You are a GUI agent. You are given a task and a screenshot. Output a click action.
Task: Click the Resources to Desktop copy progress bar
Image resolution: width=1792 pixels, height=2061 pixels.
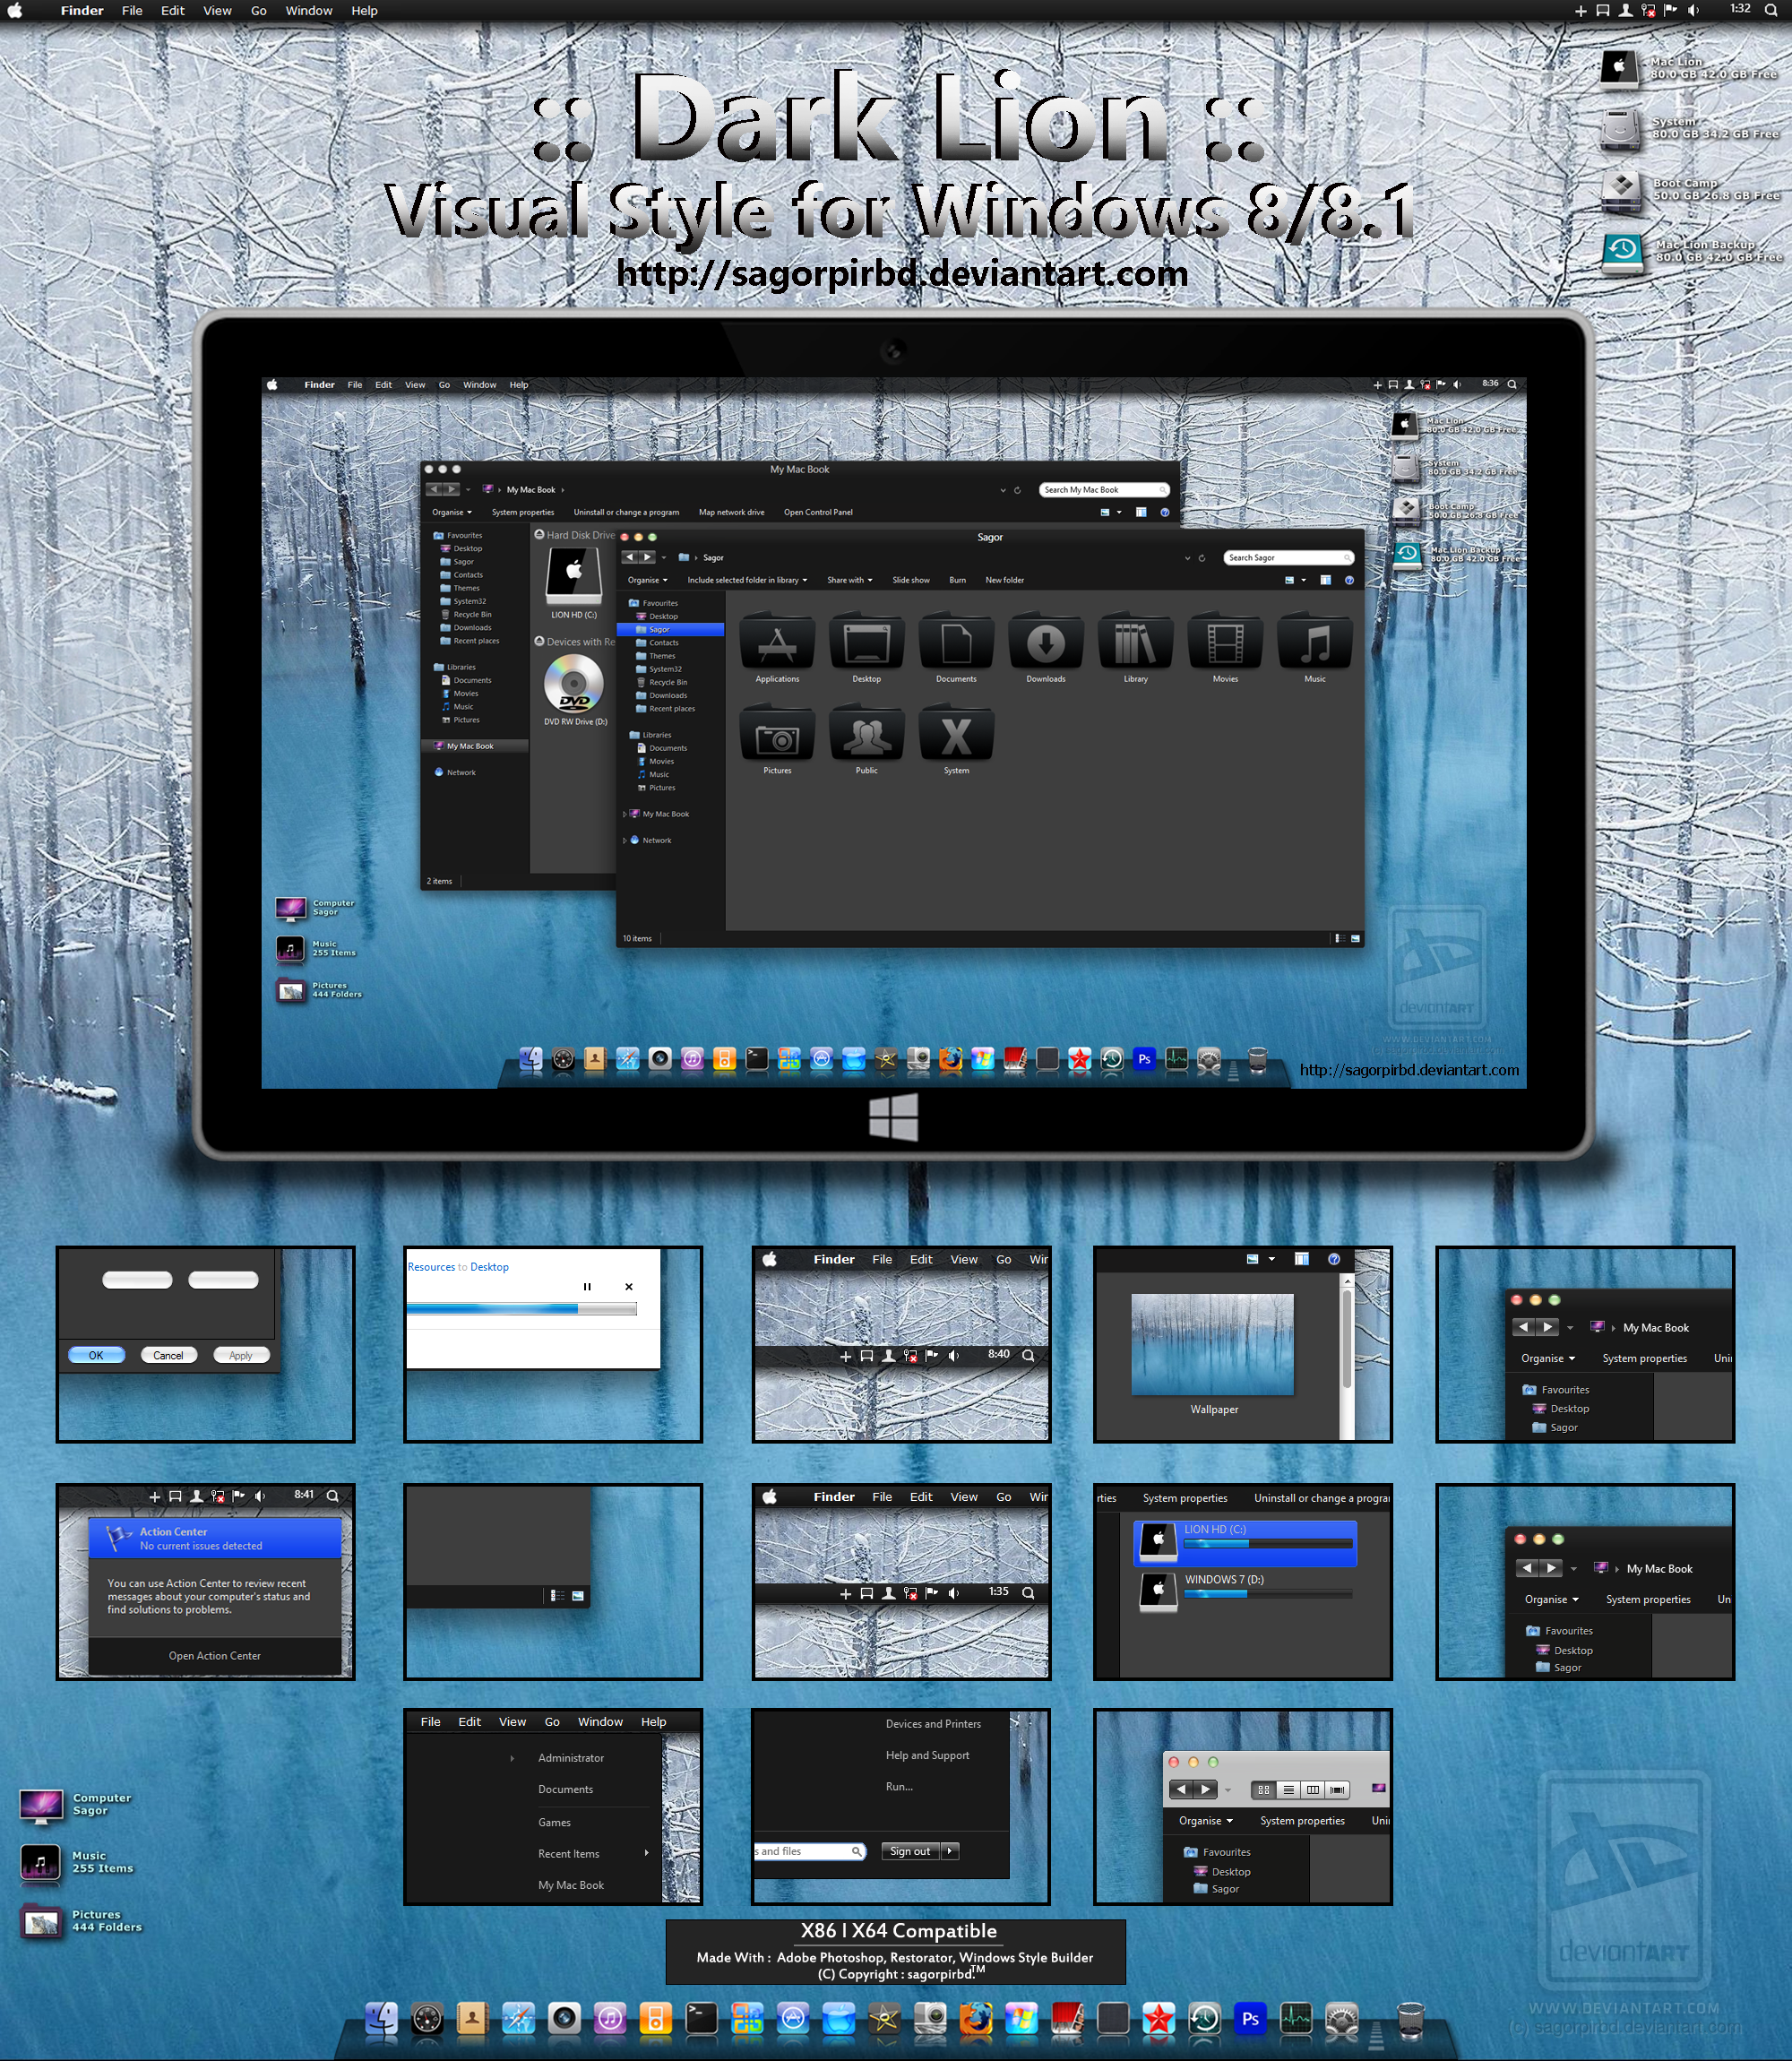(x=521, y=1309)
